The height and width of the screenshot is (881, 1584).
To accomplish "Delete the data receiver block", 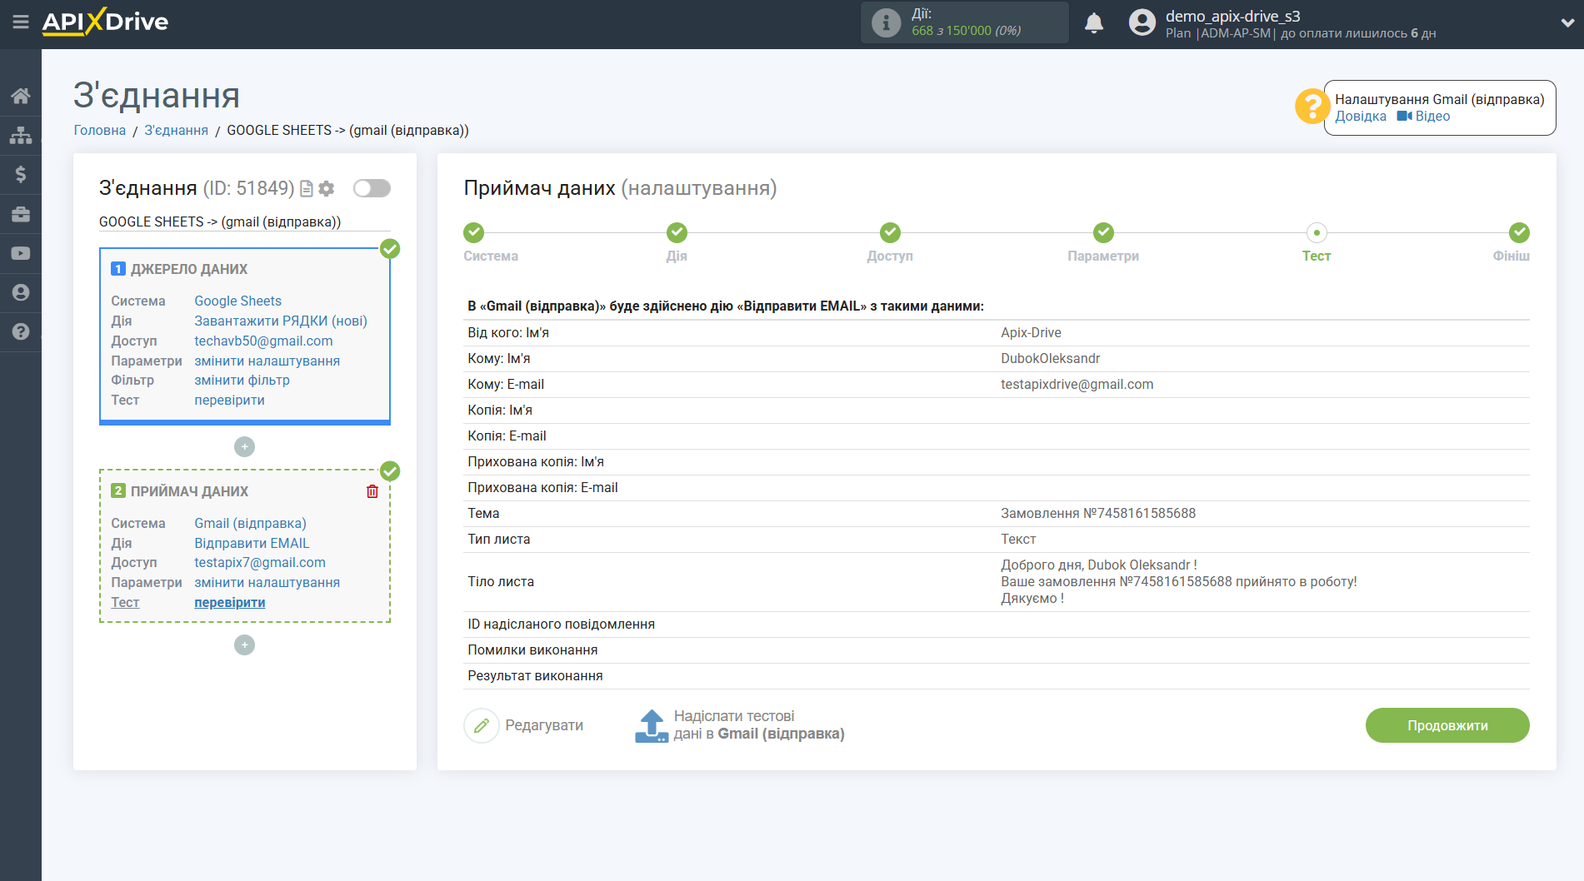I will pos(372,491).
